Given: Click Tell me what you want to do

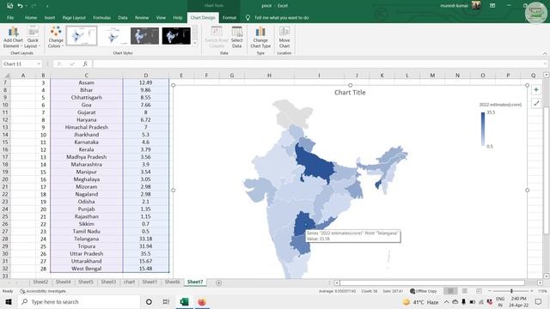Looking at the screenshot, I should pyautogui.click(x=282, y=17).
